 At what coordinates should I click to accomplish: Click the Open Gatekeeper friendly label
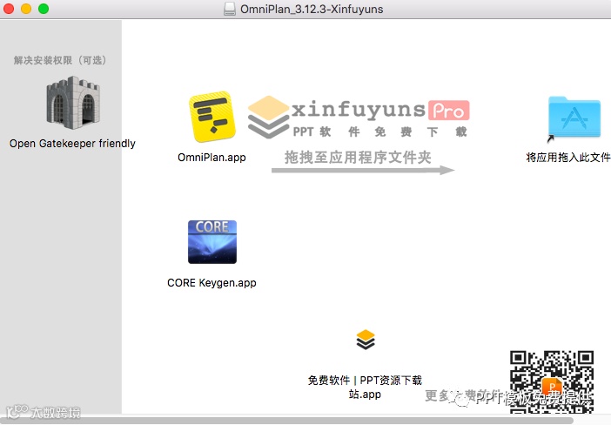pyautogui.click(x=72, y=144)
